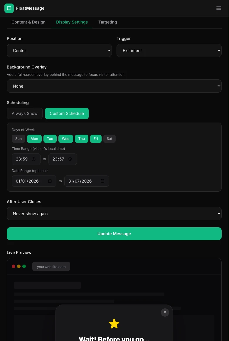Open the calendar picker for the end date
The height and width of the screenshot is (341, 229).
[102, 181]
